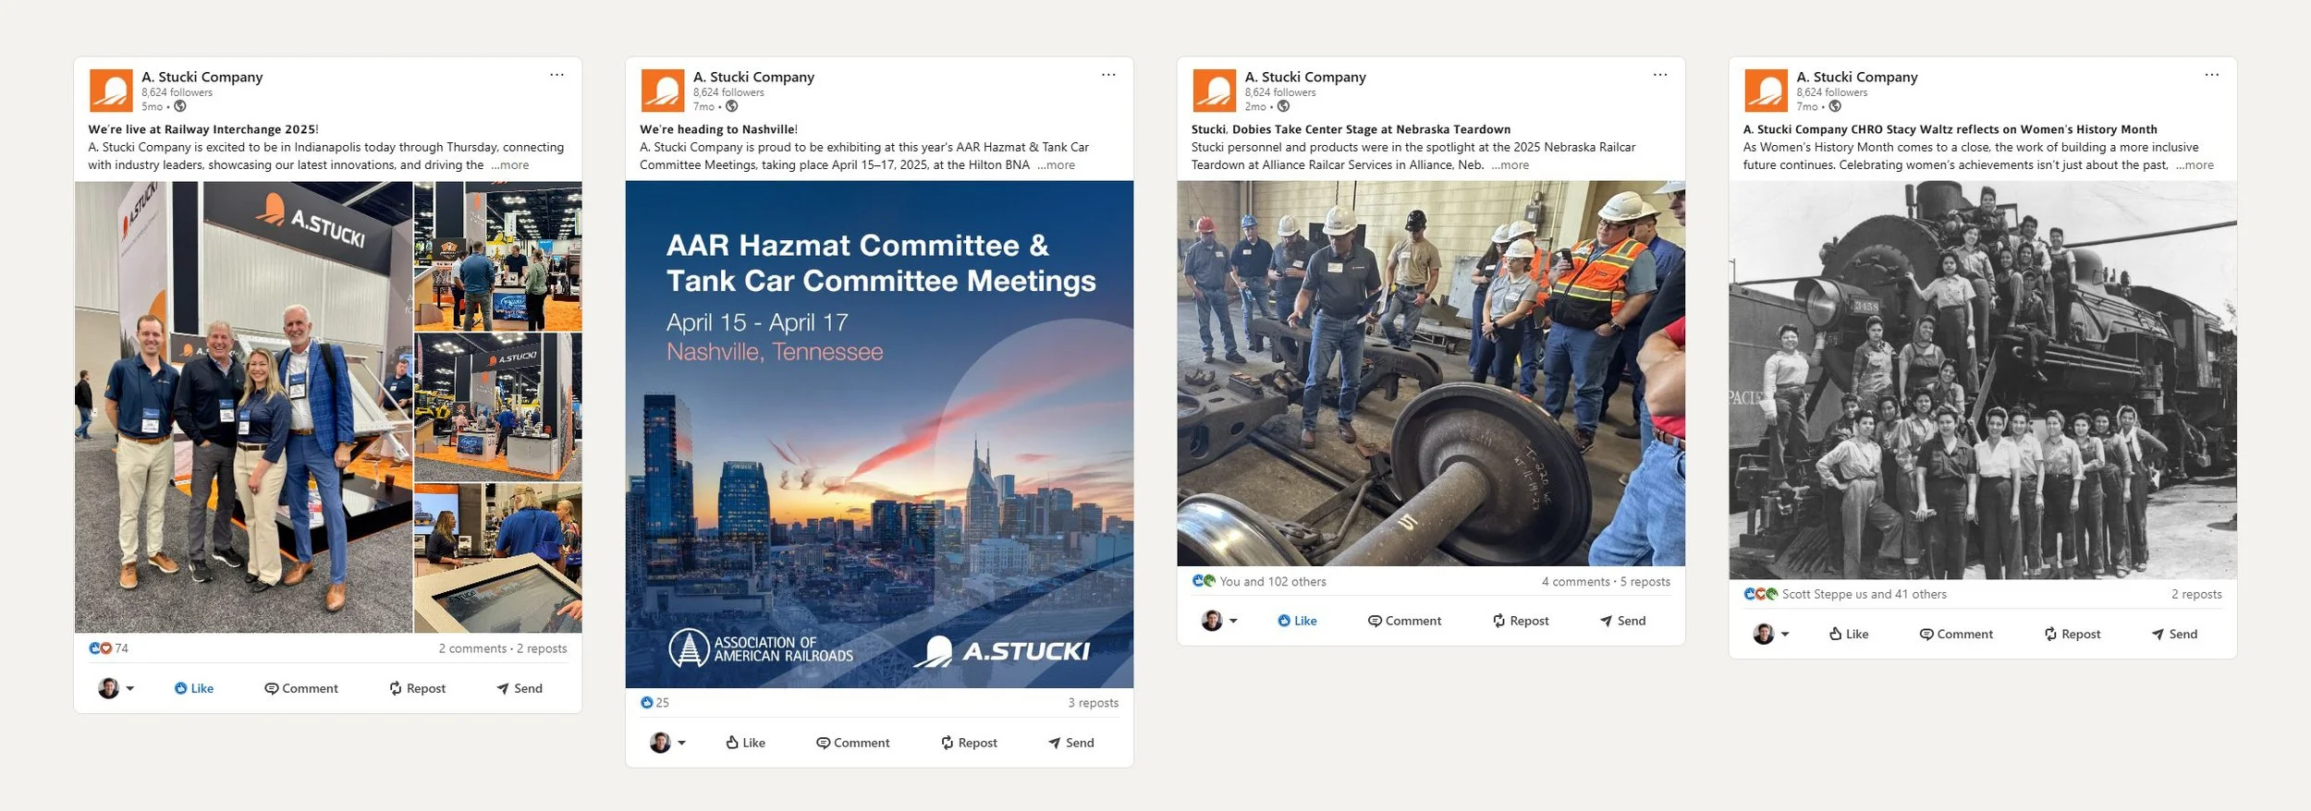
Task: Open the three-dots menu on the Railway Interchange post
Action: pos(556,75)
